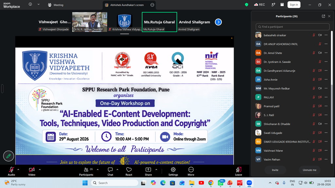Screen dimensions: 335x188
Task: Open the More options menu
Action: [x=191, y=171]
